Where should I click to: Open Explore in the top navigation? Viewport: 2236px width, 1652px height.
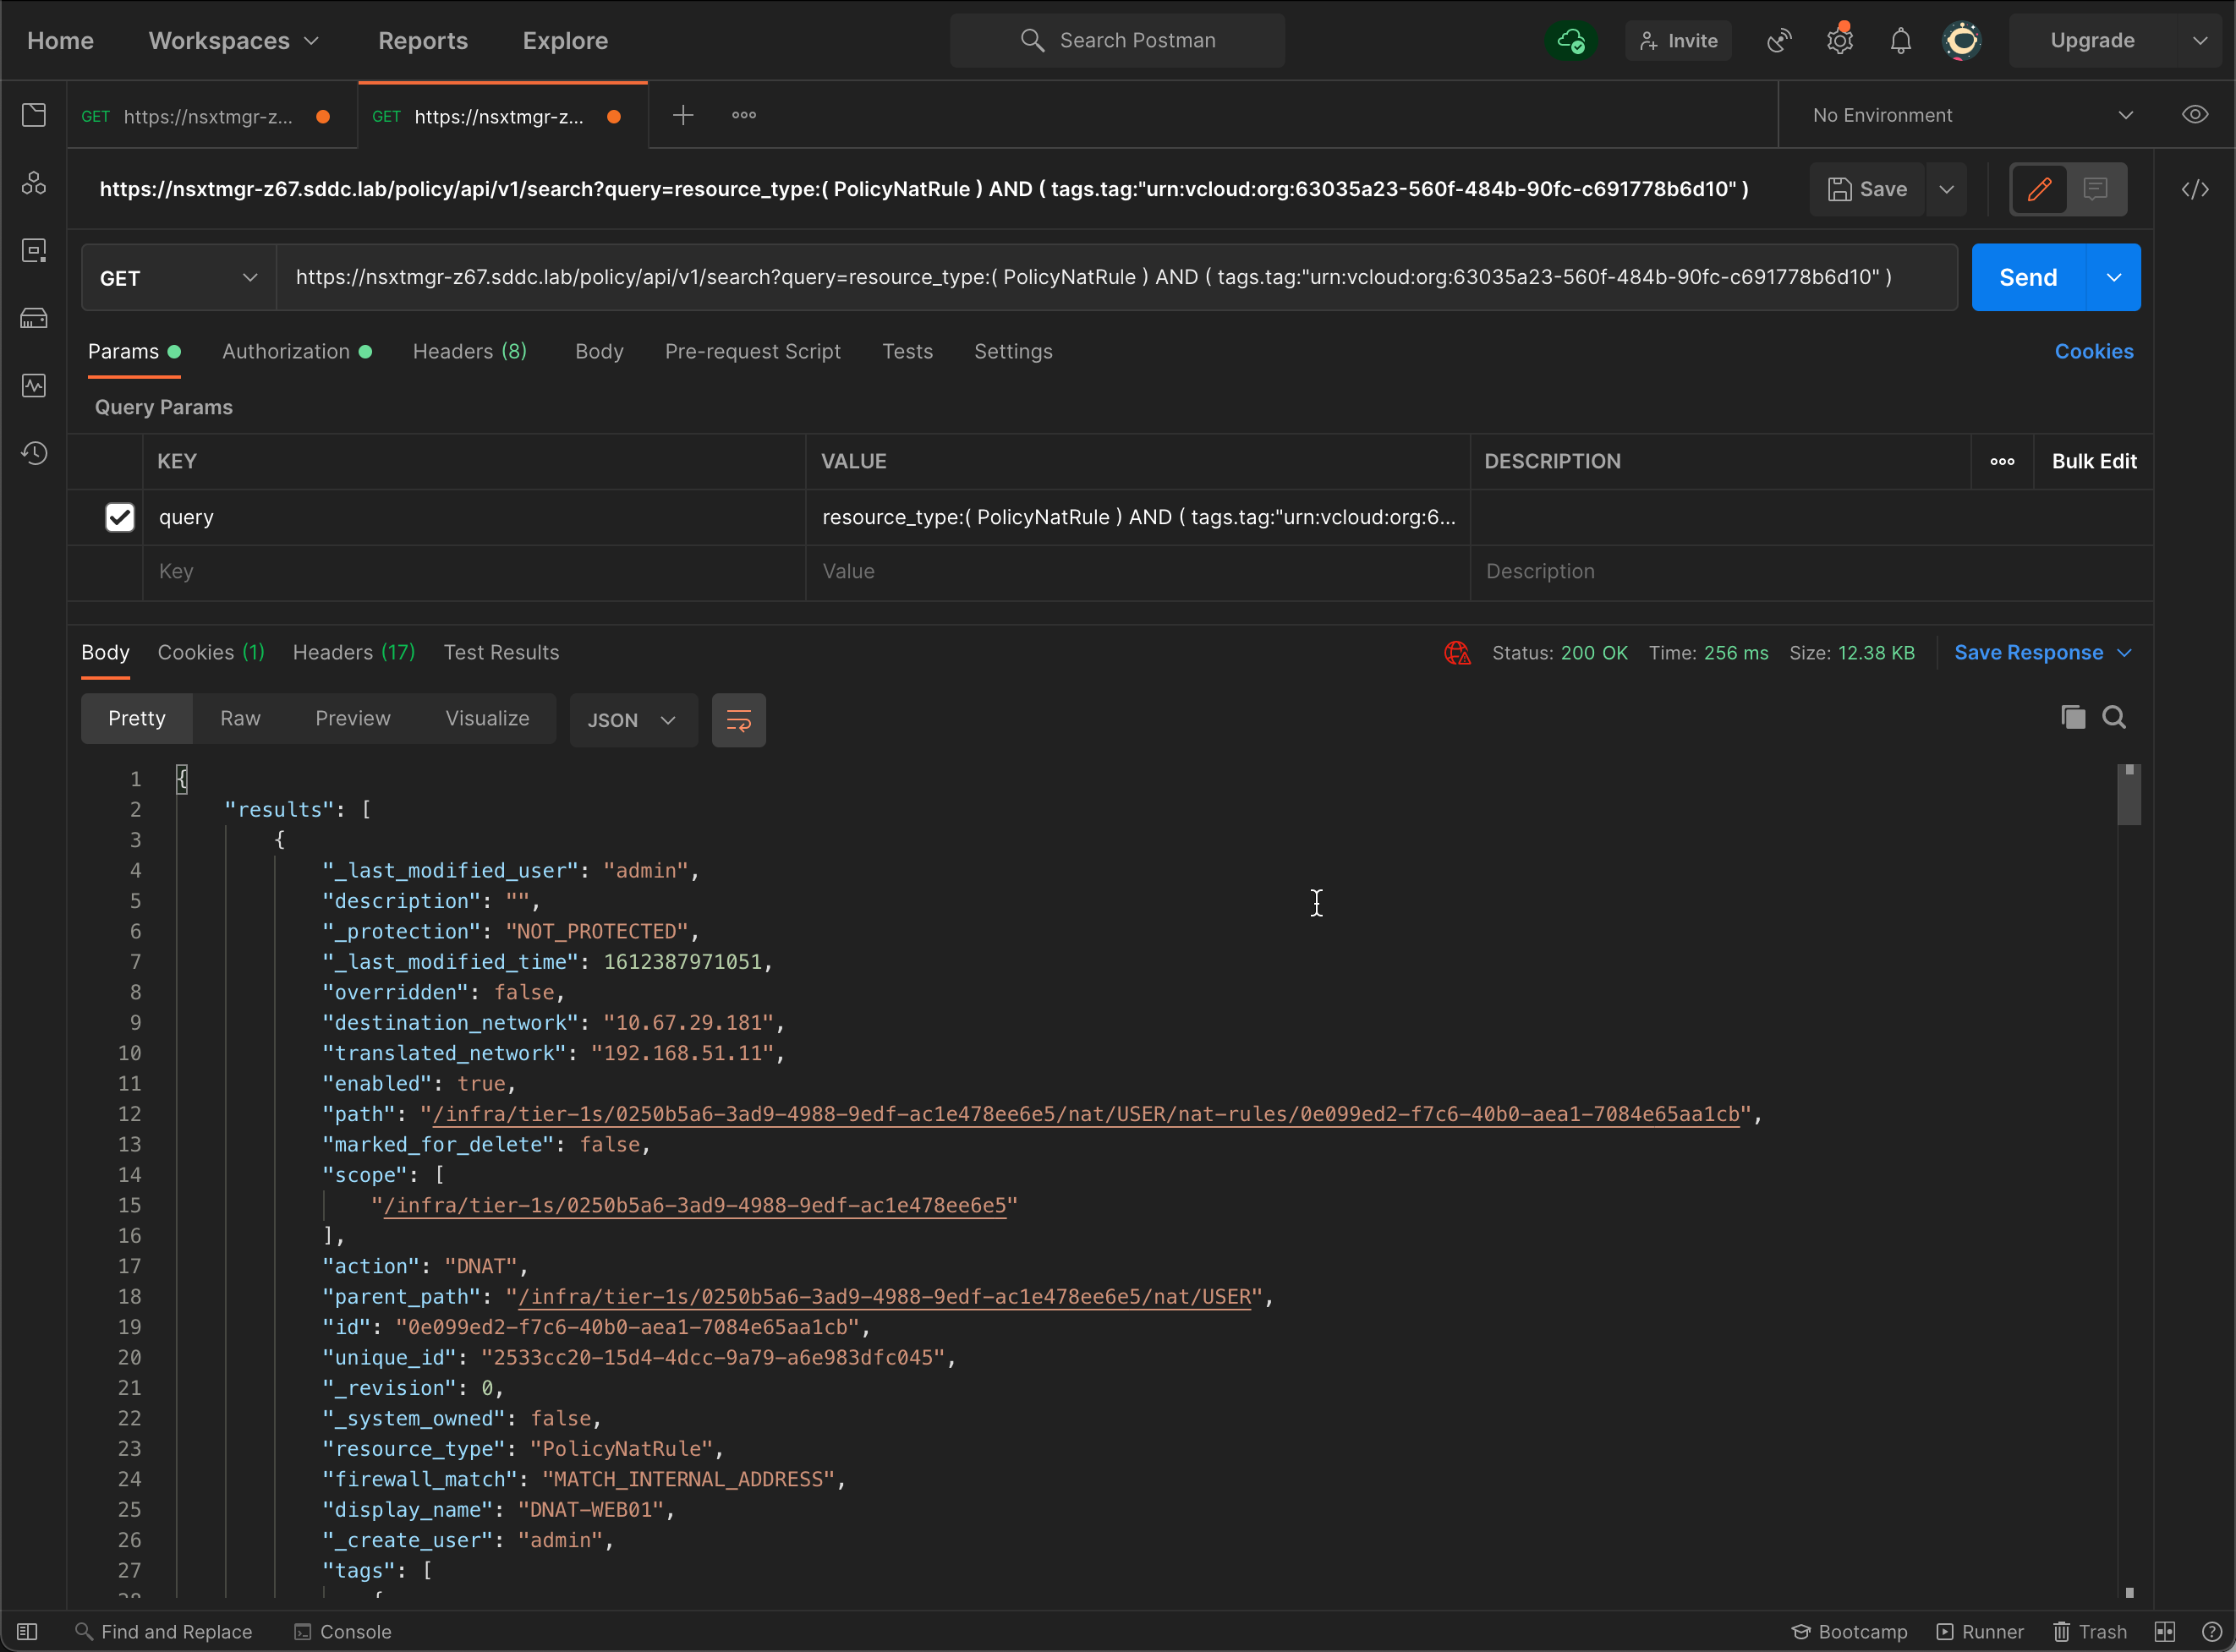click(x=565, y=41)
